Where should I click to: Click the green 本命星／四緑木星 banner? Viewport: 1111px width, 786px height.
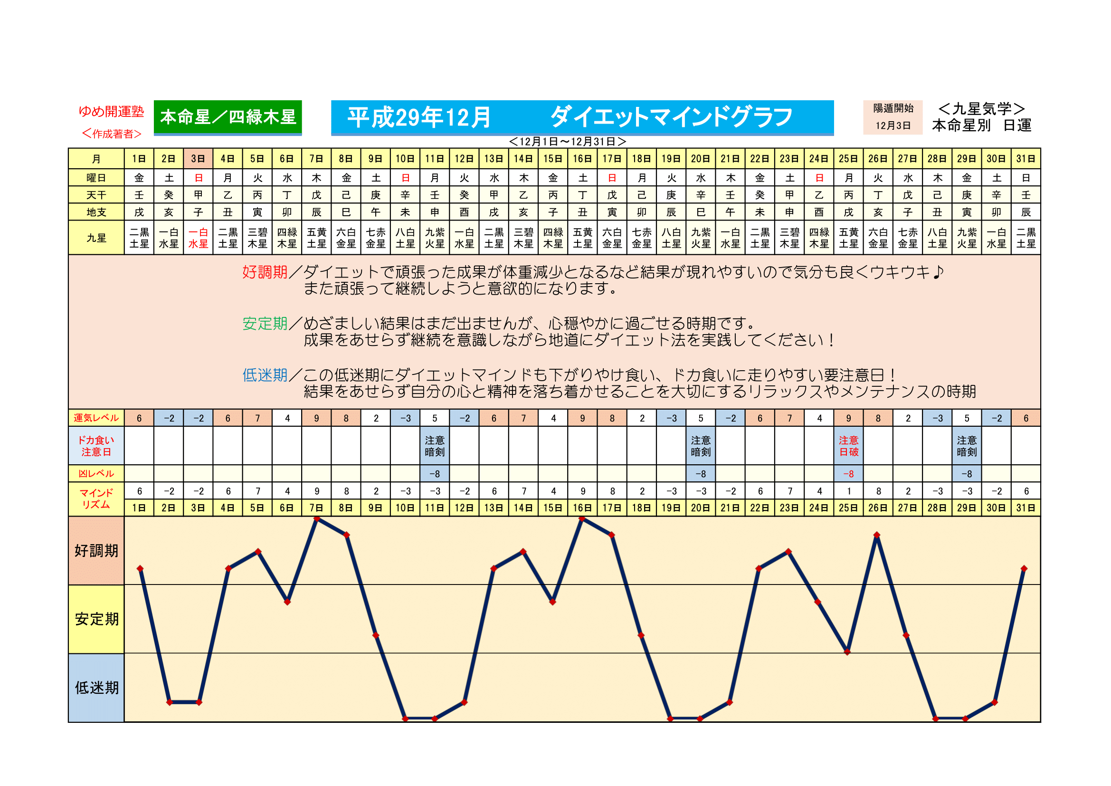pos(228,117)
